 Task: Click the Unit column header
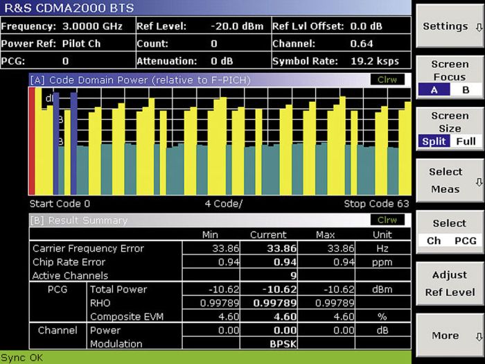pyautogui.click(x=382, y=234)
